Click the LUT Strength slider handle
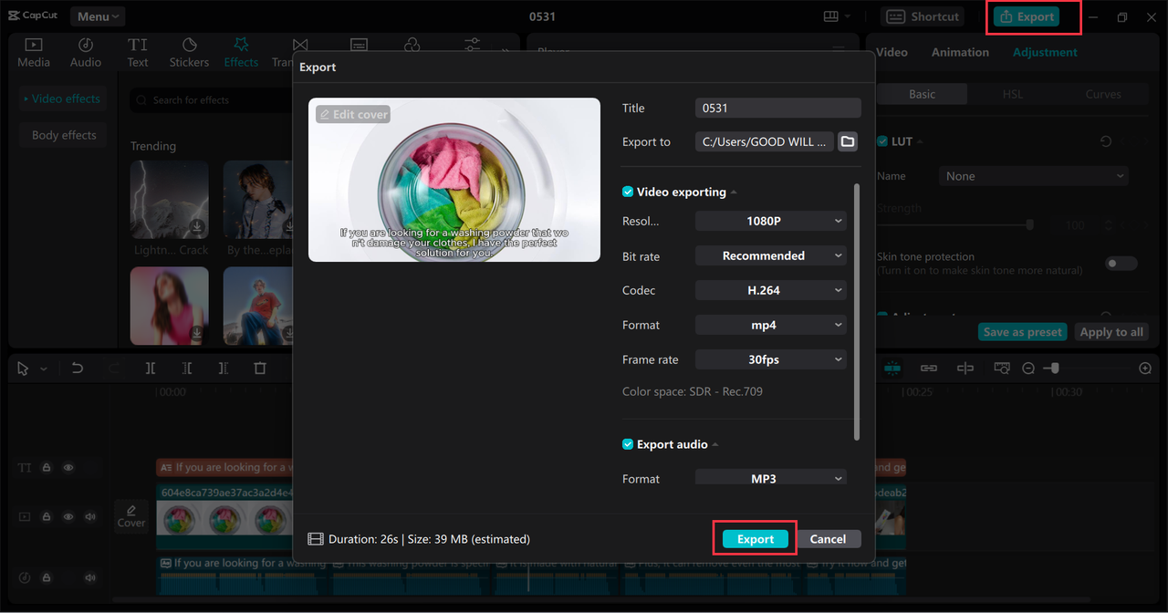1168x613 pixels. (1030, 224)
